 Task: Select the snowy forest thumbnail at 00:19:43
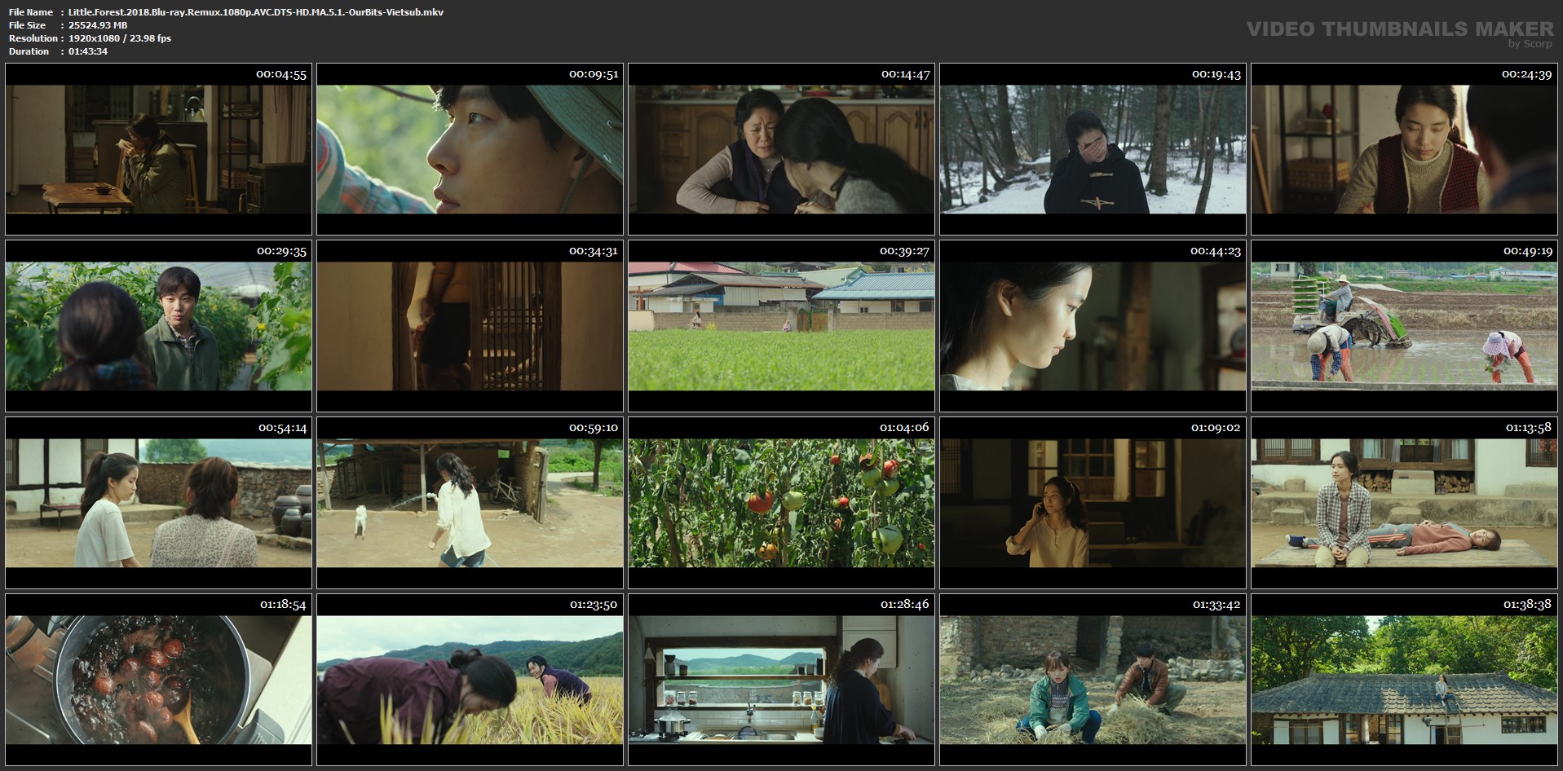click(1093, 149)
